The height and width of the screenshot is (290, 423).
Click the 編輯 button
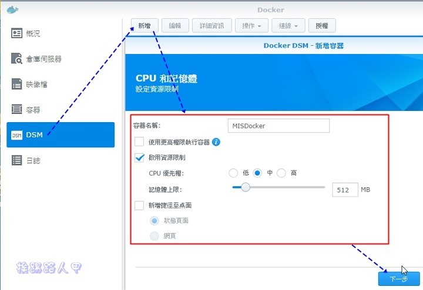tap(175, 26)
